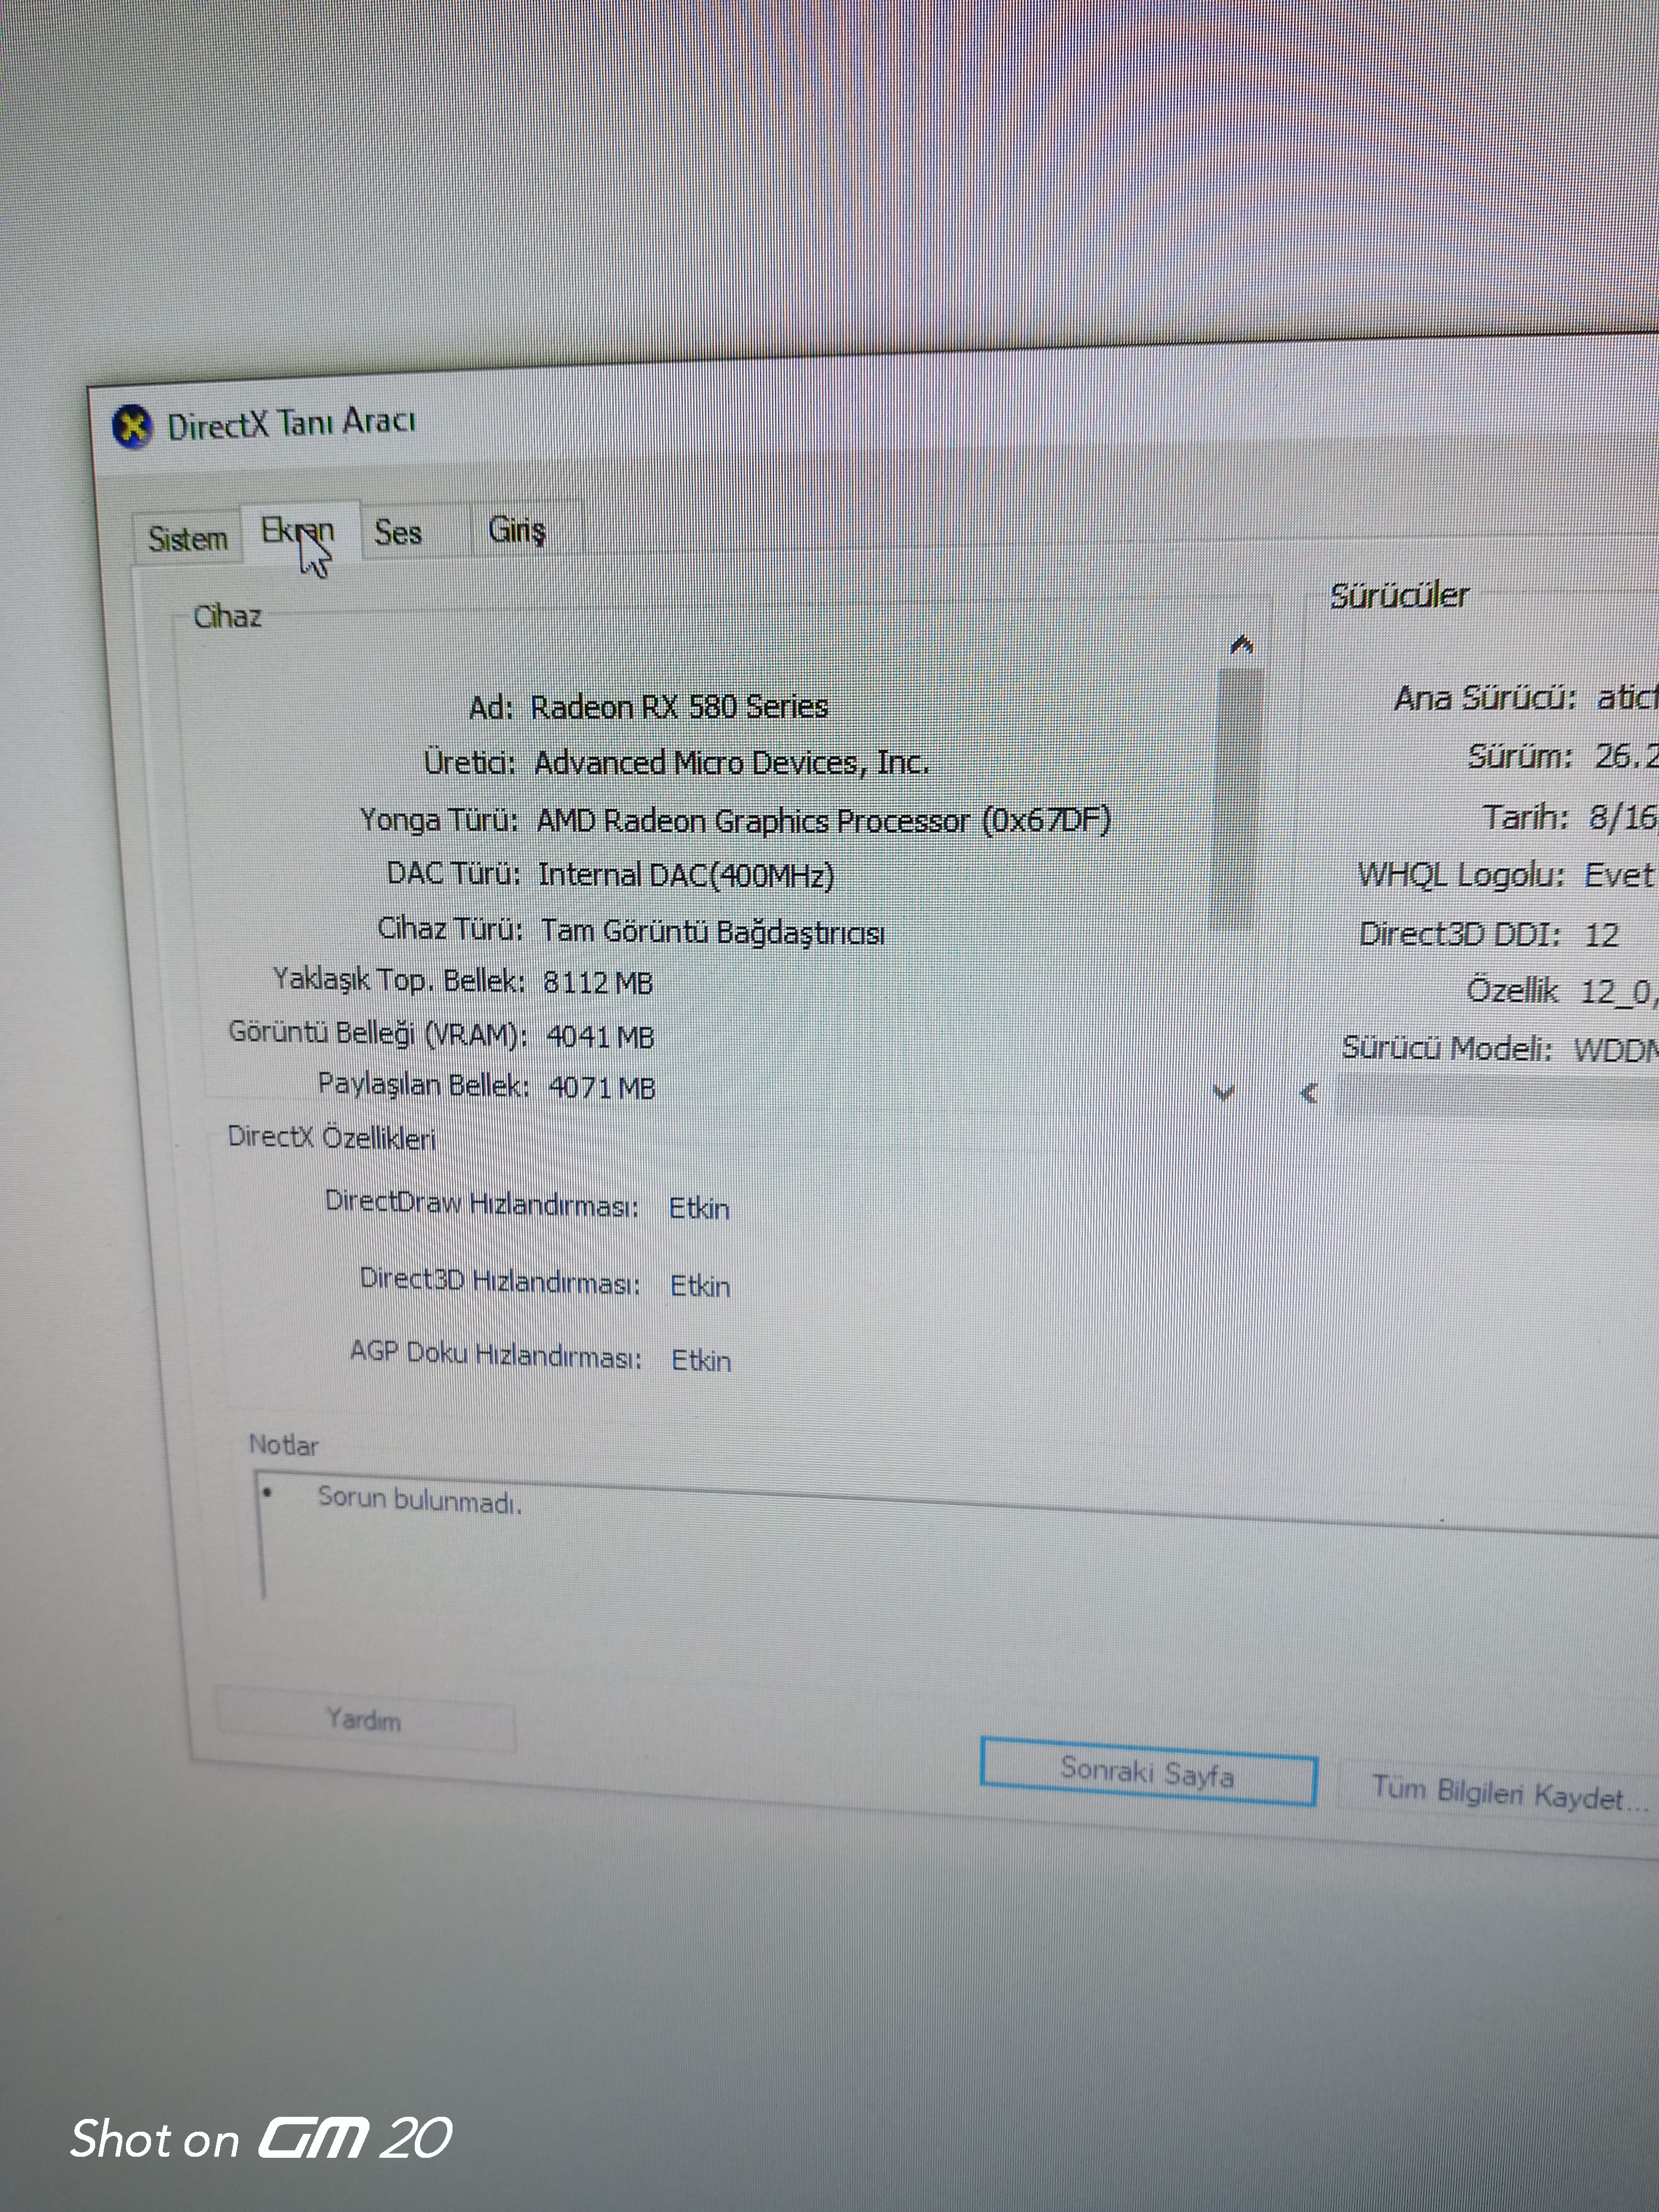This screenshot has width=1659, height=2212.
Task: Click 'Tam Görüntü Bağdaştırıcısı' value
Action: coord(713,932)
